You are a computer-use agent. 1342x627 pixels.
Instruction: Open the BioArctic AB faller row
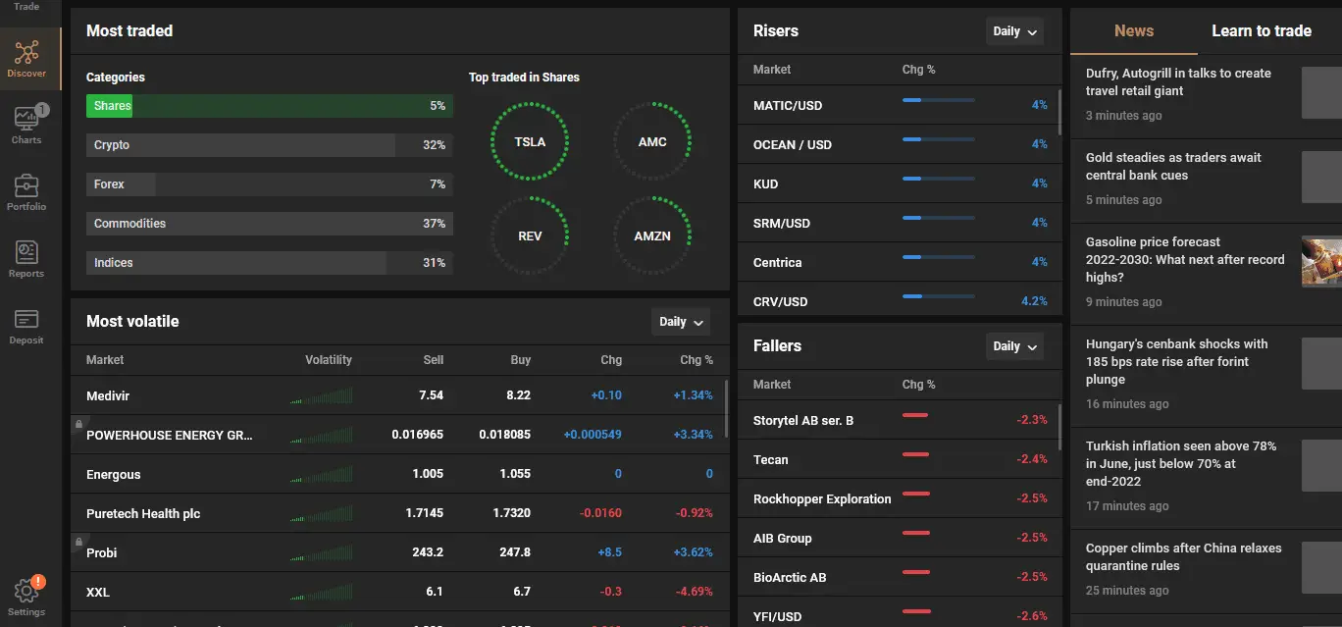899,577
